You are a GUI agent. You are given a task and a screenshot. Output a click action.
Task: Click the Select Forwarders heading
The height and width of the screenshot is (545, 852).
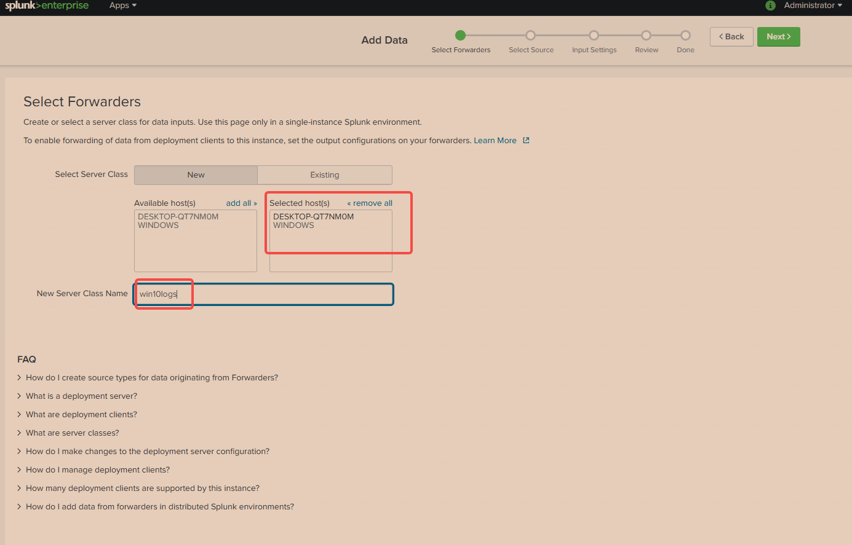click(x=82, y=101)
